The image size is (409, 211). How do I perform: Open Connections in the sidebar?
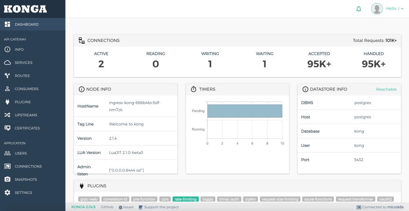pos(33,166)
